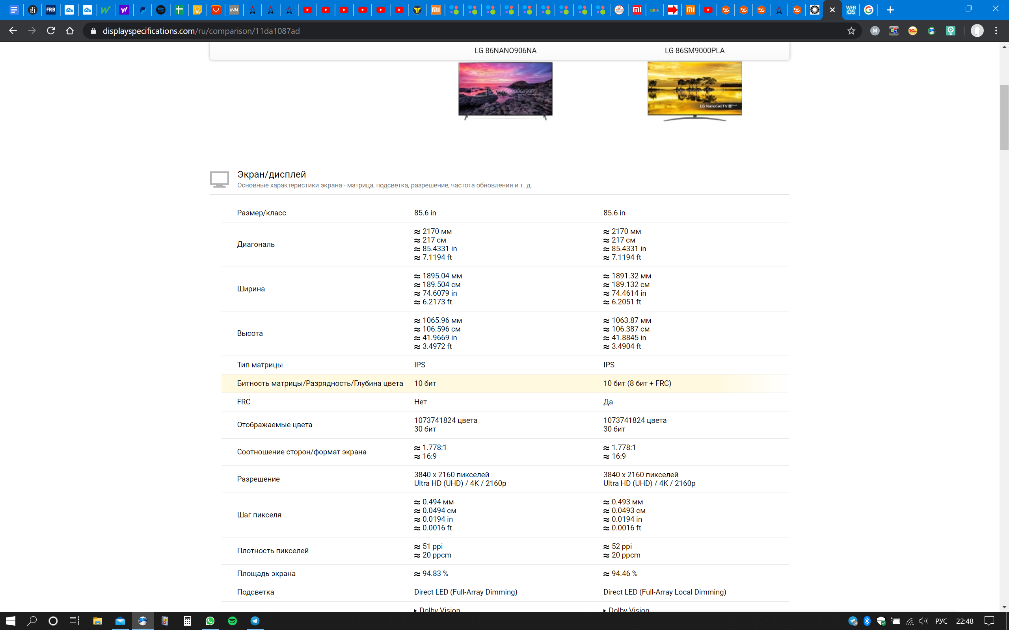1009x630 pixels.
Task: Click the LG 86SM9000PLA column header
Action: click(694, 50)
